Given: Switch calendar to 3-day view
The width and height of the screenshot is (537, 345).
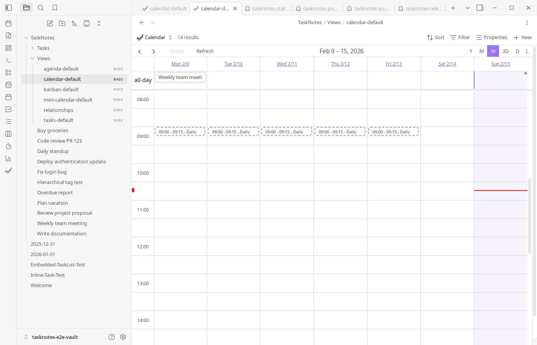Looking at the screenshot, I should (506, 51).
